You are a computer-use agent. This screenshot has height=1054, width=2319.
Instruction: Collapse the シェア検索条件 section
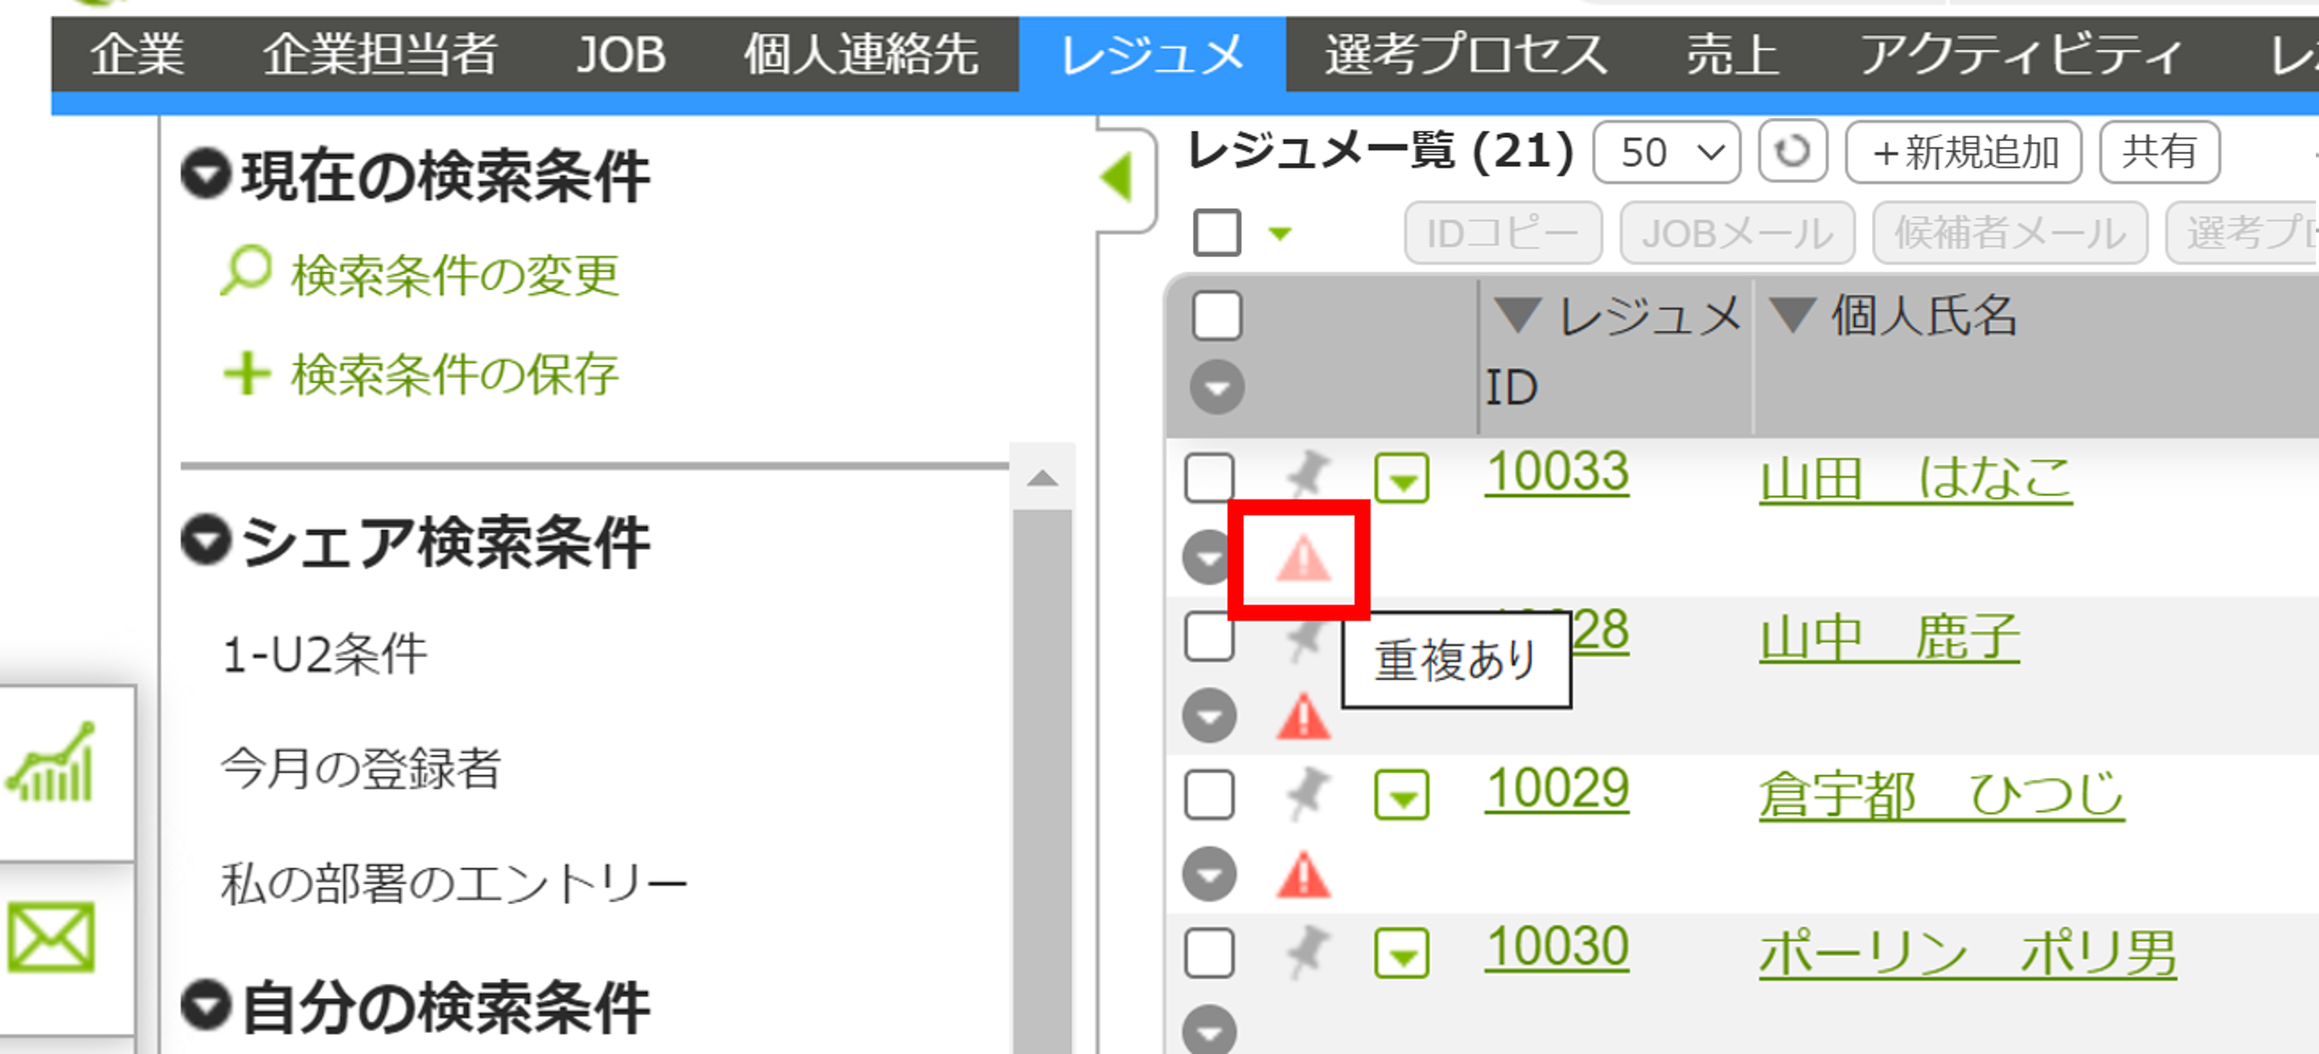click(207, 540)
